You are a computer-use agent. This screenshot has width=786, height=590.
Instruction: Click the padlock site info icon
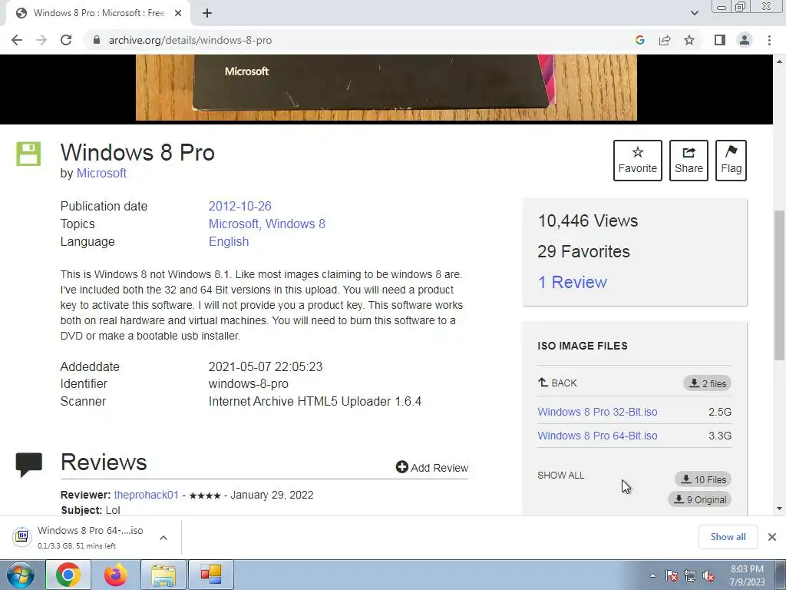97,40
